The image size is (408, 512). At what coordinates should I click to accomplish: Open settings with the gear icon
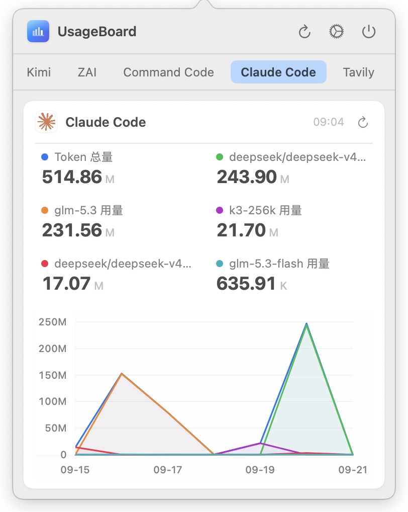tap(336, 32)
